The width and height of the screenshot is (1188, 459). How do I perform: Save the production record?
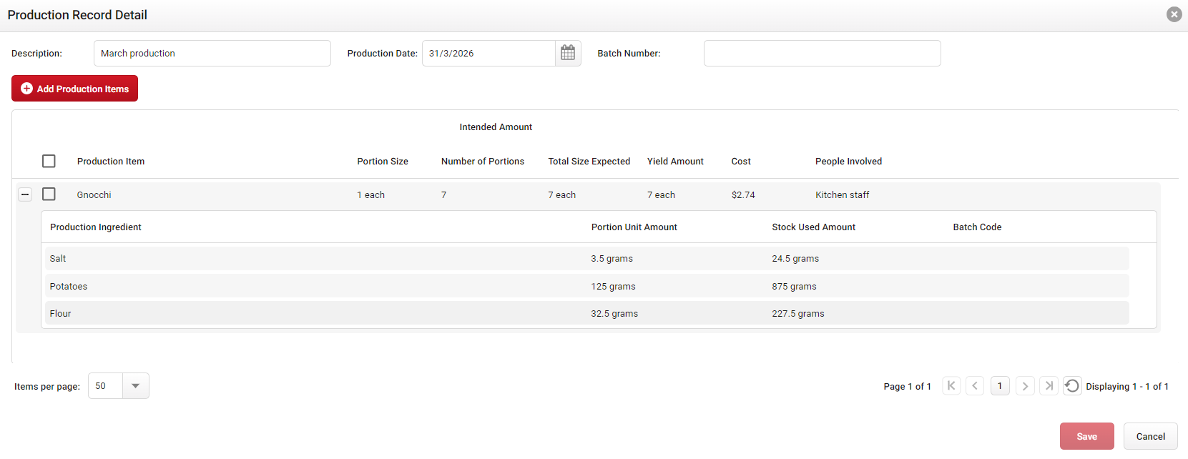[1086, 436]
